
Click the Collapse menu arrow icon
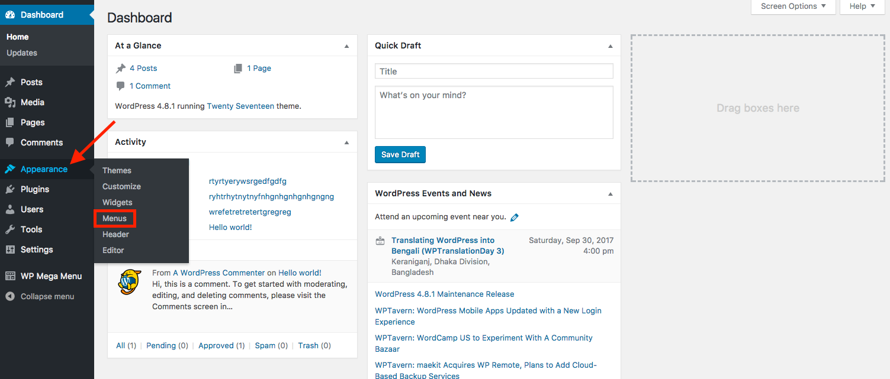(x=10, y=296)
